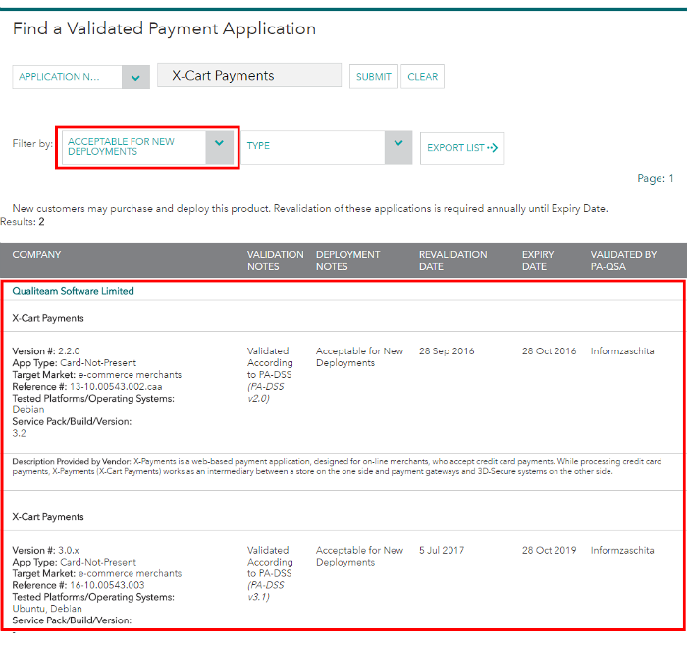The width and height of the screenshot is (687, 647).
Task: Click the X-Cart Payments search field
Action: (249, 76)
